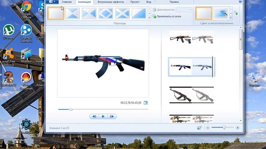
Task: Open the Анимация tab
Action: [x=84, y=2]
